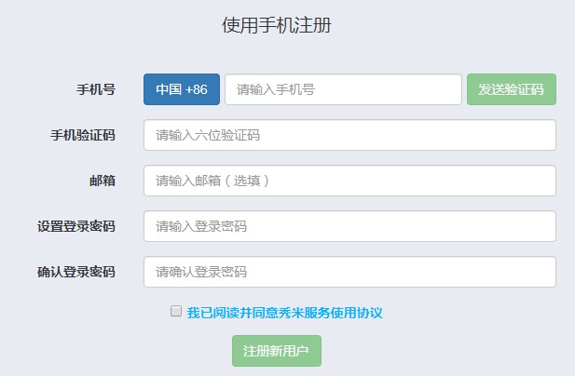Click the 确认登录密码 field label
This screenshot has height=376, width=575.
[x=75, y=272]
